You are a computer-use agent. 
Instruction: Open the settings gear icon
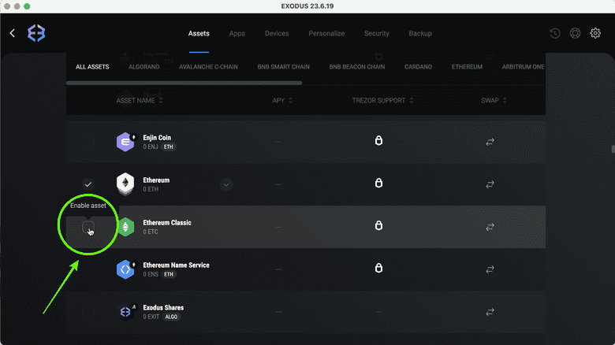pyautogui.click(x=595, y=34)
